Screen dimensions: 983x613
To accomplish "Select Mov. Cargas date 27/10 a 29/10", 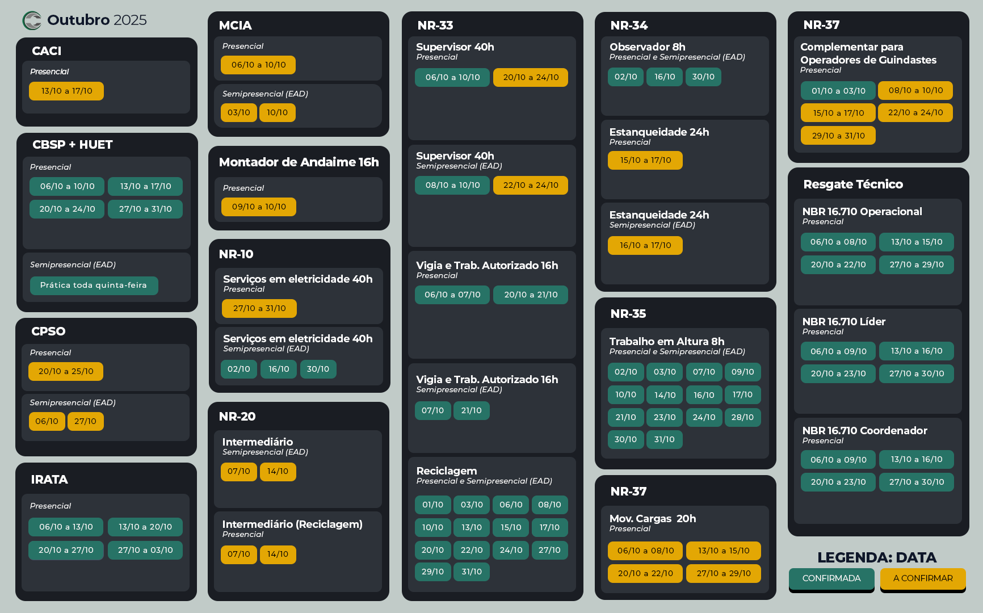I will [x=723, y=574].
